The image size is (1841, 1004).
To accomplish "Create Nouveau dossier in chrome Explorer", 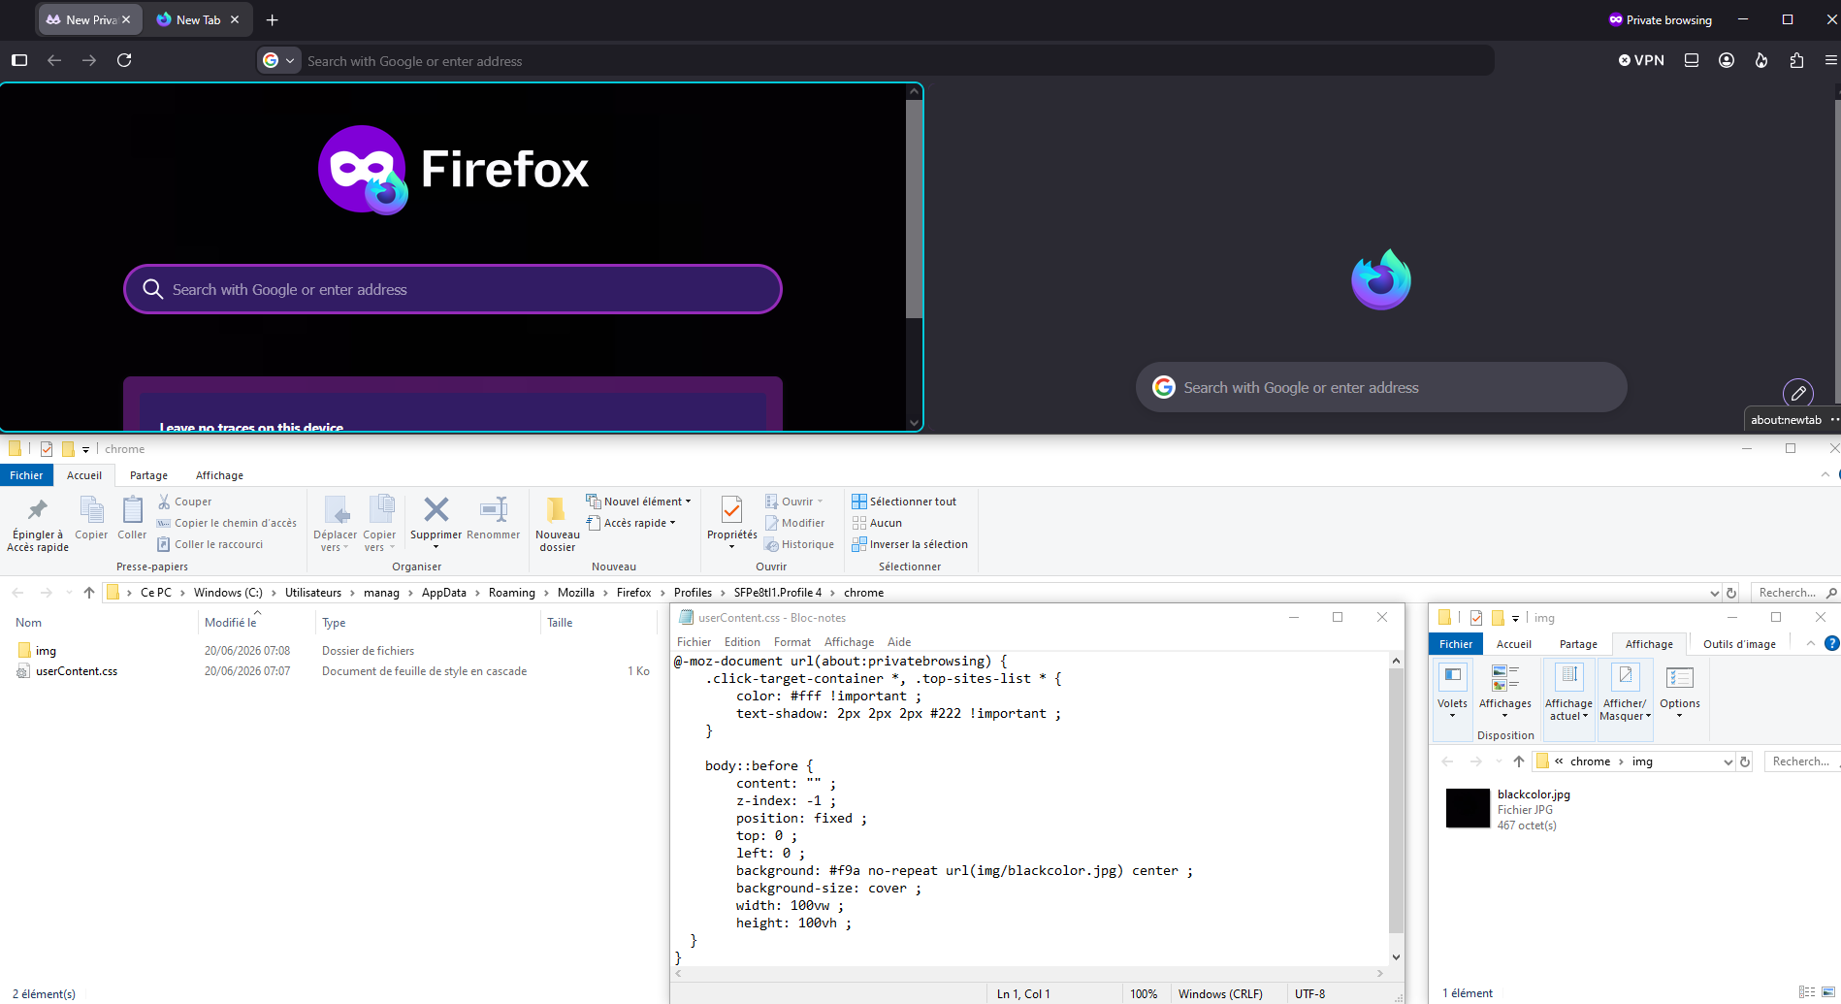I will click(558, 524).
